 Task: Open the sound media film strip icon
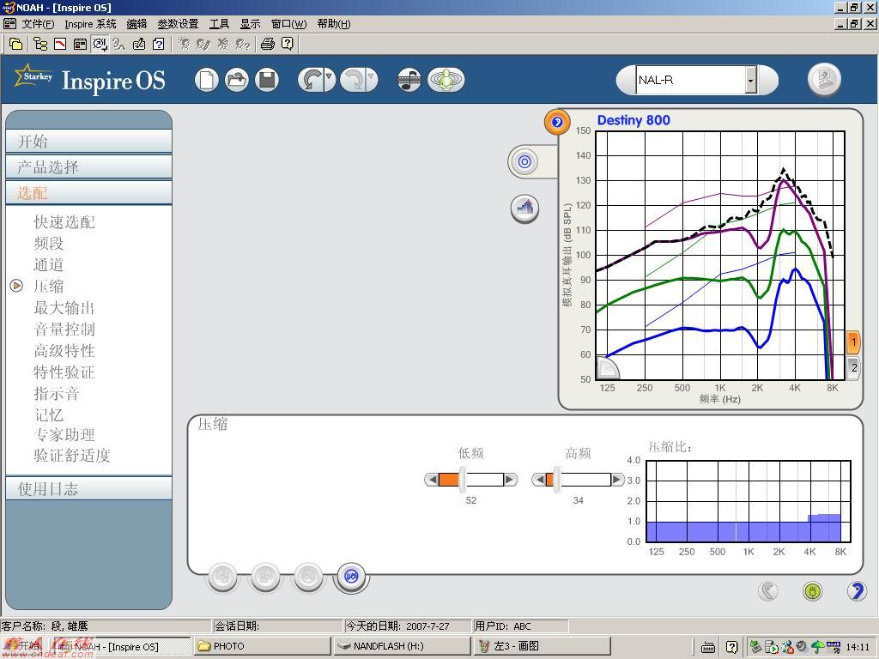[409, 80]
